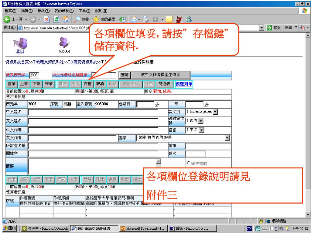Refresh the page with the green arrows icon

(x=56, y=19)
